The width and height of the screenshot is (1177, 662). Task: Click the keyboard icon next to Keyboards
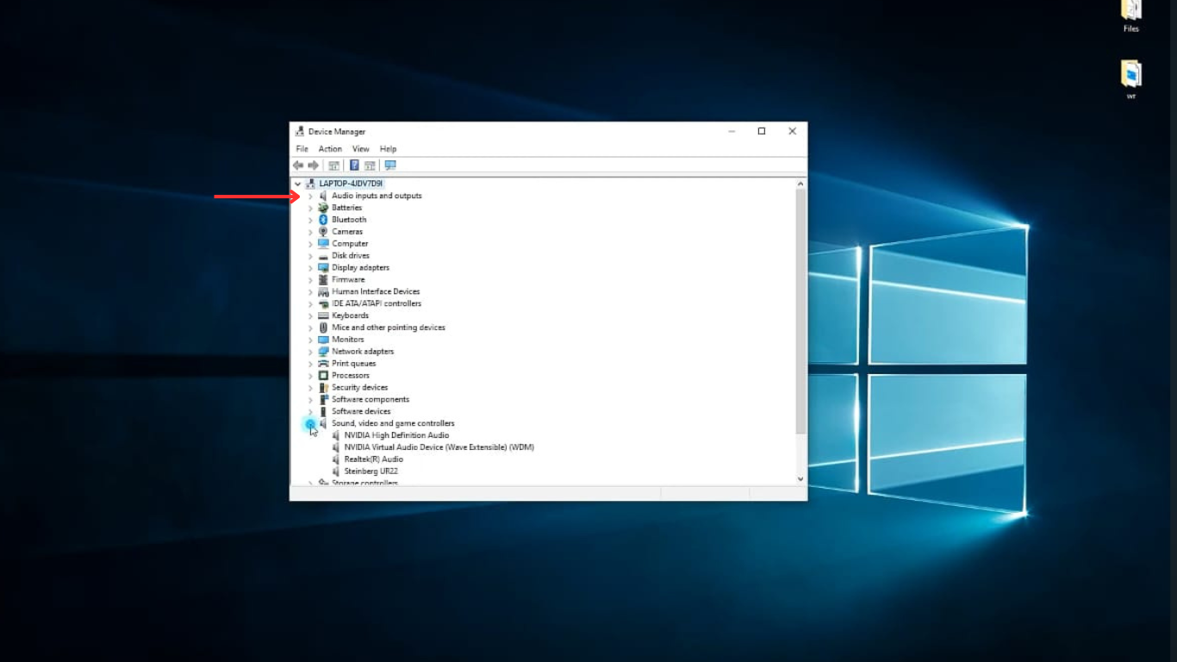coord(323,315)
